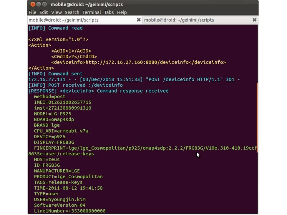287x215 pixels.
Task: Click the 'CPU_ABI=armeabi-v7a' line
Action: click(61, 131)
